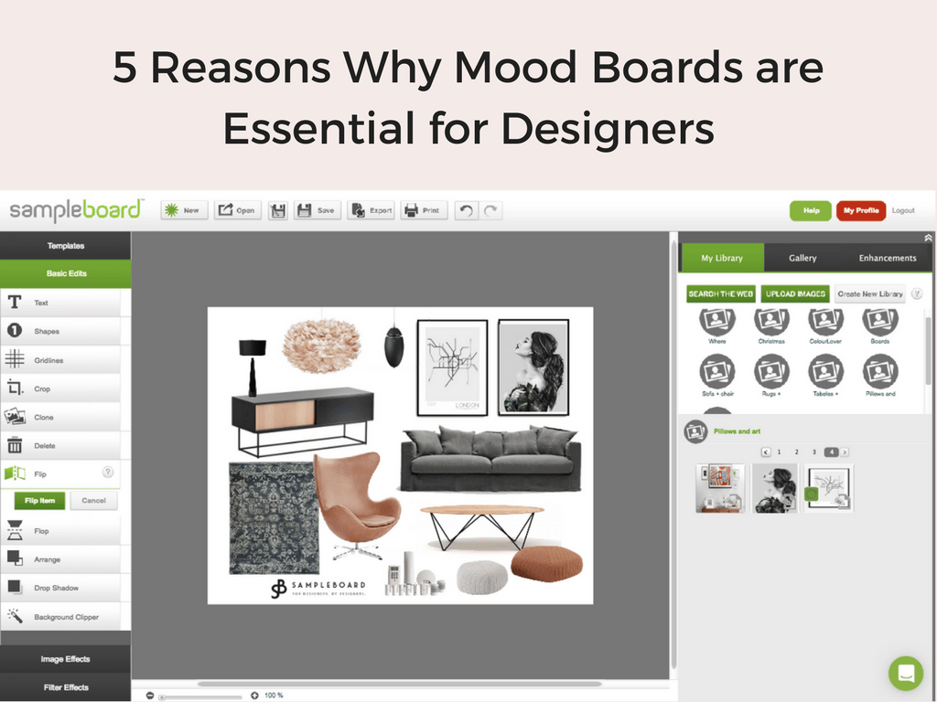
Task: Open the Background Clipper tool
Action: click(59, 617)
